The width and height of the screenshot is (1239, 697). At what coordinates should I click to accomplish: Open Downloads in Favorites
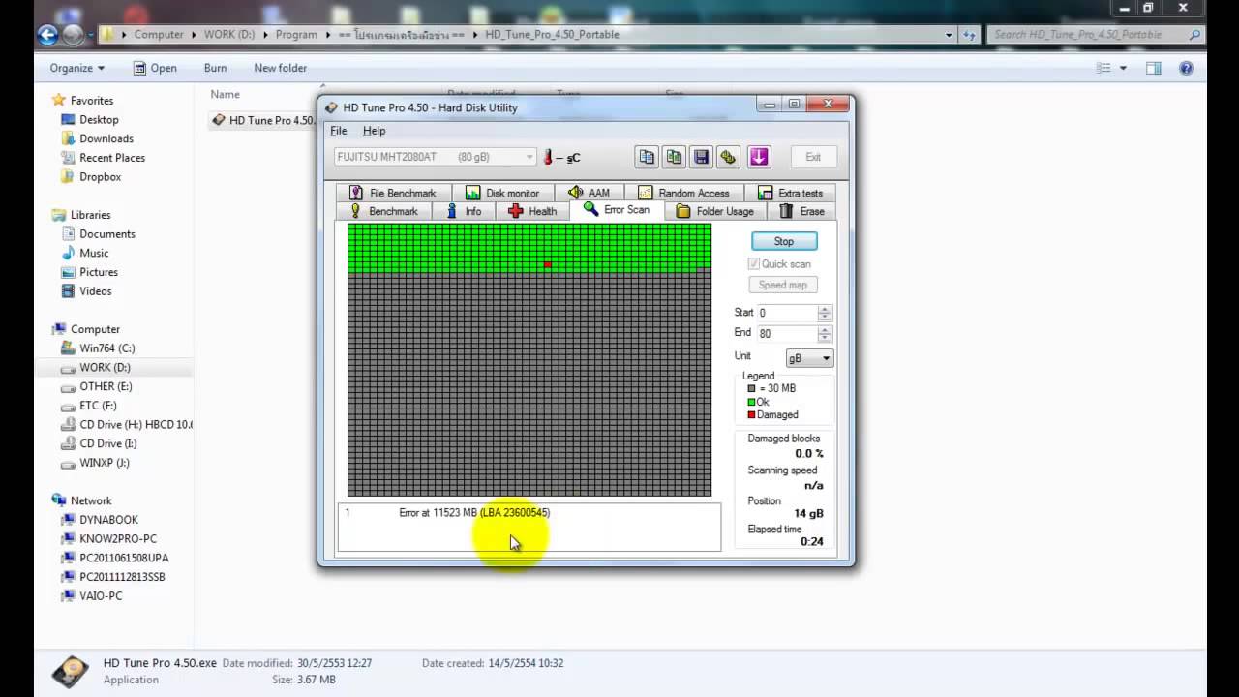click(x=106, y=138)
